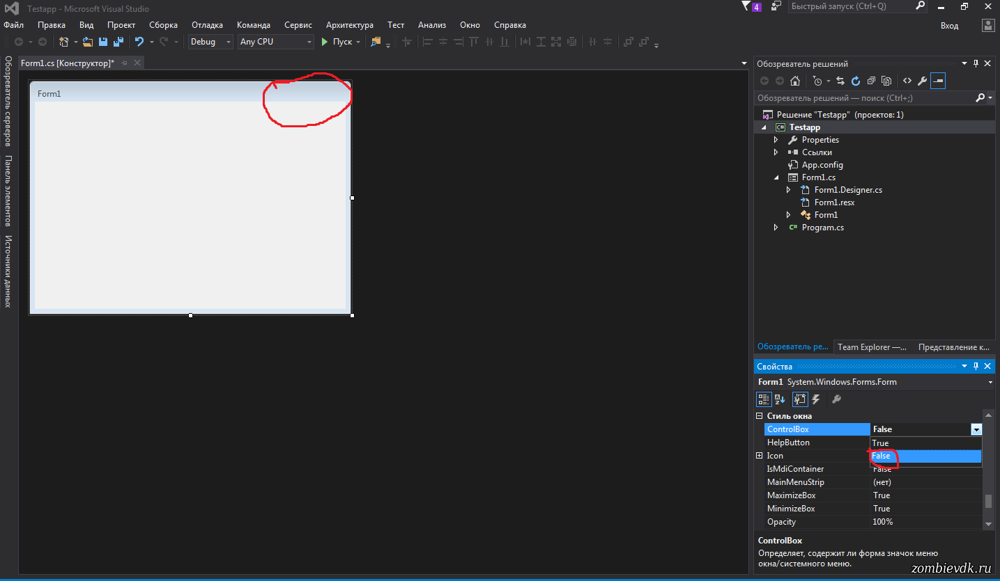Expand the Icon property
1000x581 pixels.
click(x=760, y=456)
